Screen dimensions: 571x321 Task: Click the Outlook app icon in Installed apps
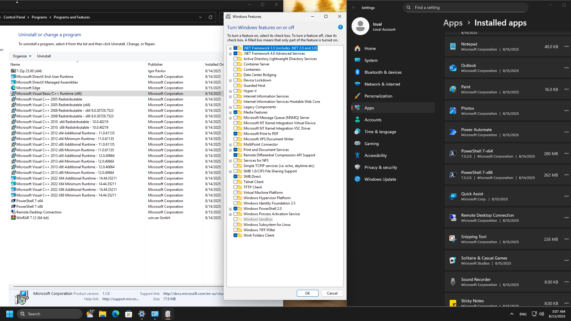453,68
